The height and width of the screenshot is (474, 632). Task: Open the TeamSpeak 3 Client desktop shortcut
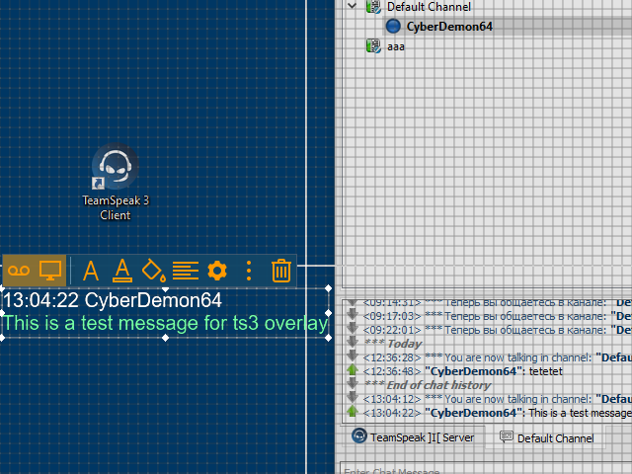(116, 182)
